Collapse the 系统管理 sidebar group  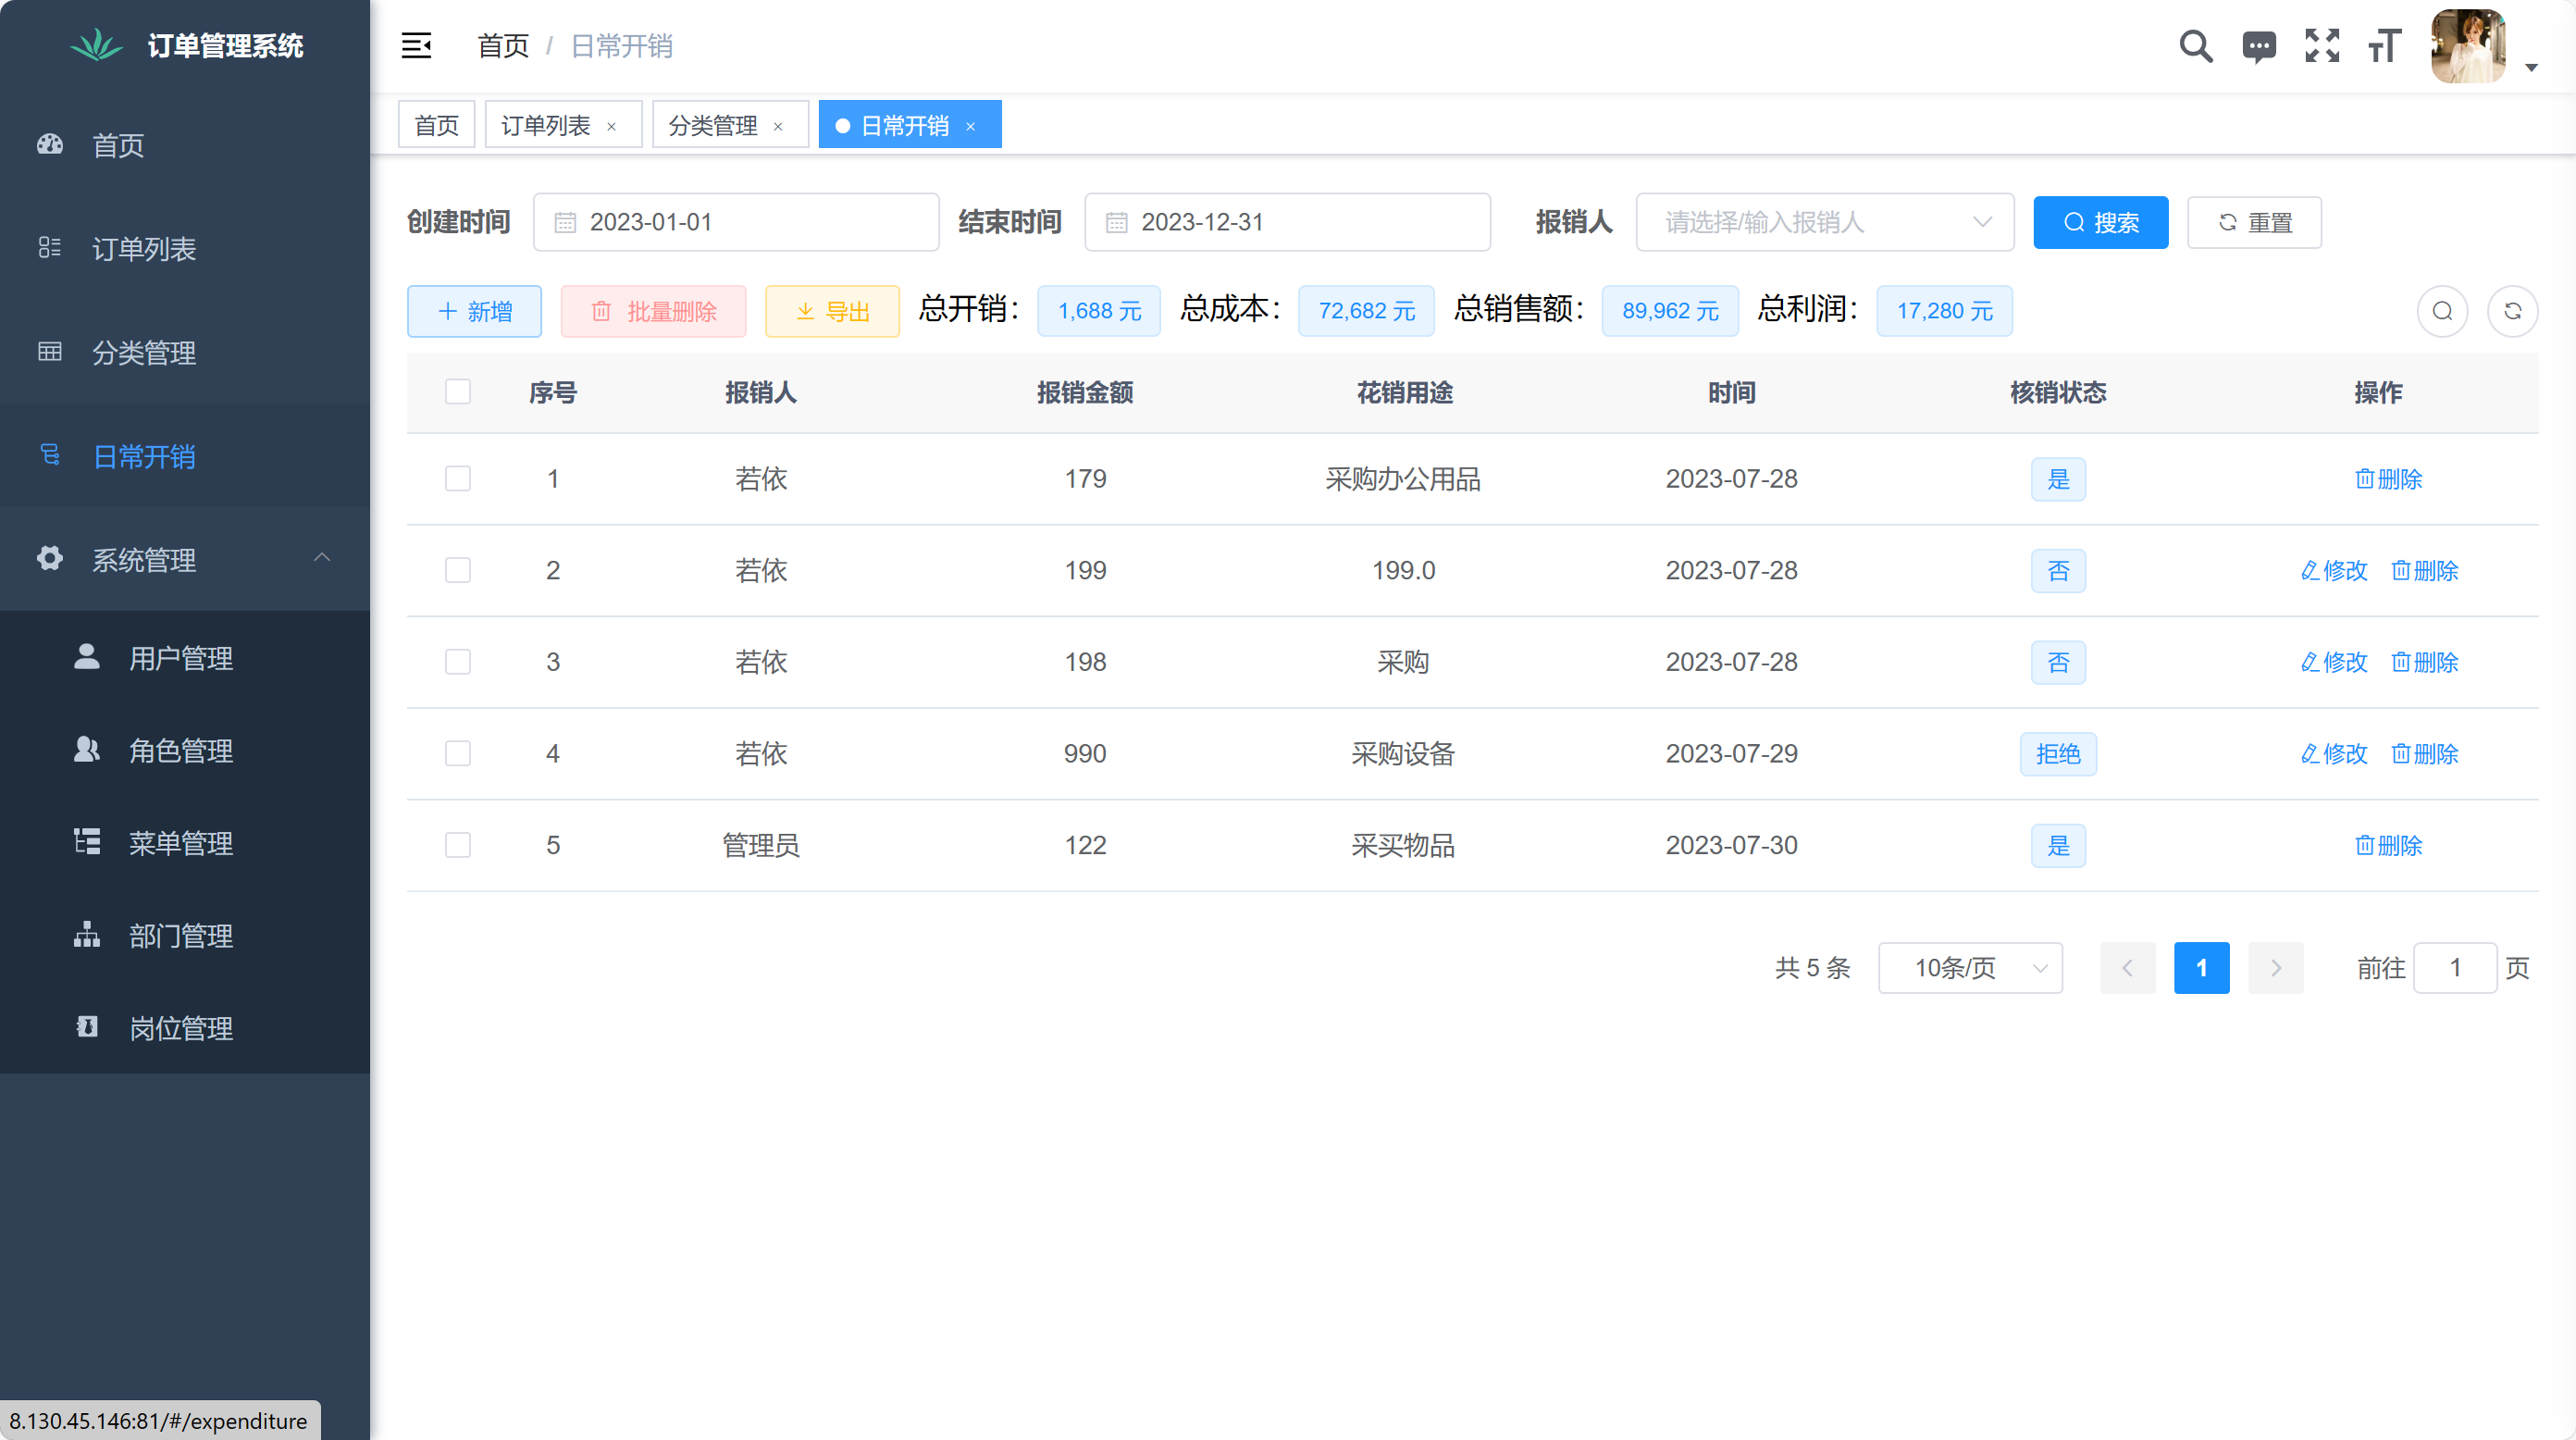[185, 559]
